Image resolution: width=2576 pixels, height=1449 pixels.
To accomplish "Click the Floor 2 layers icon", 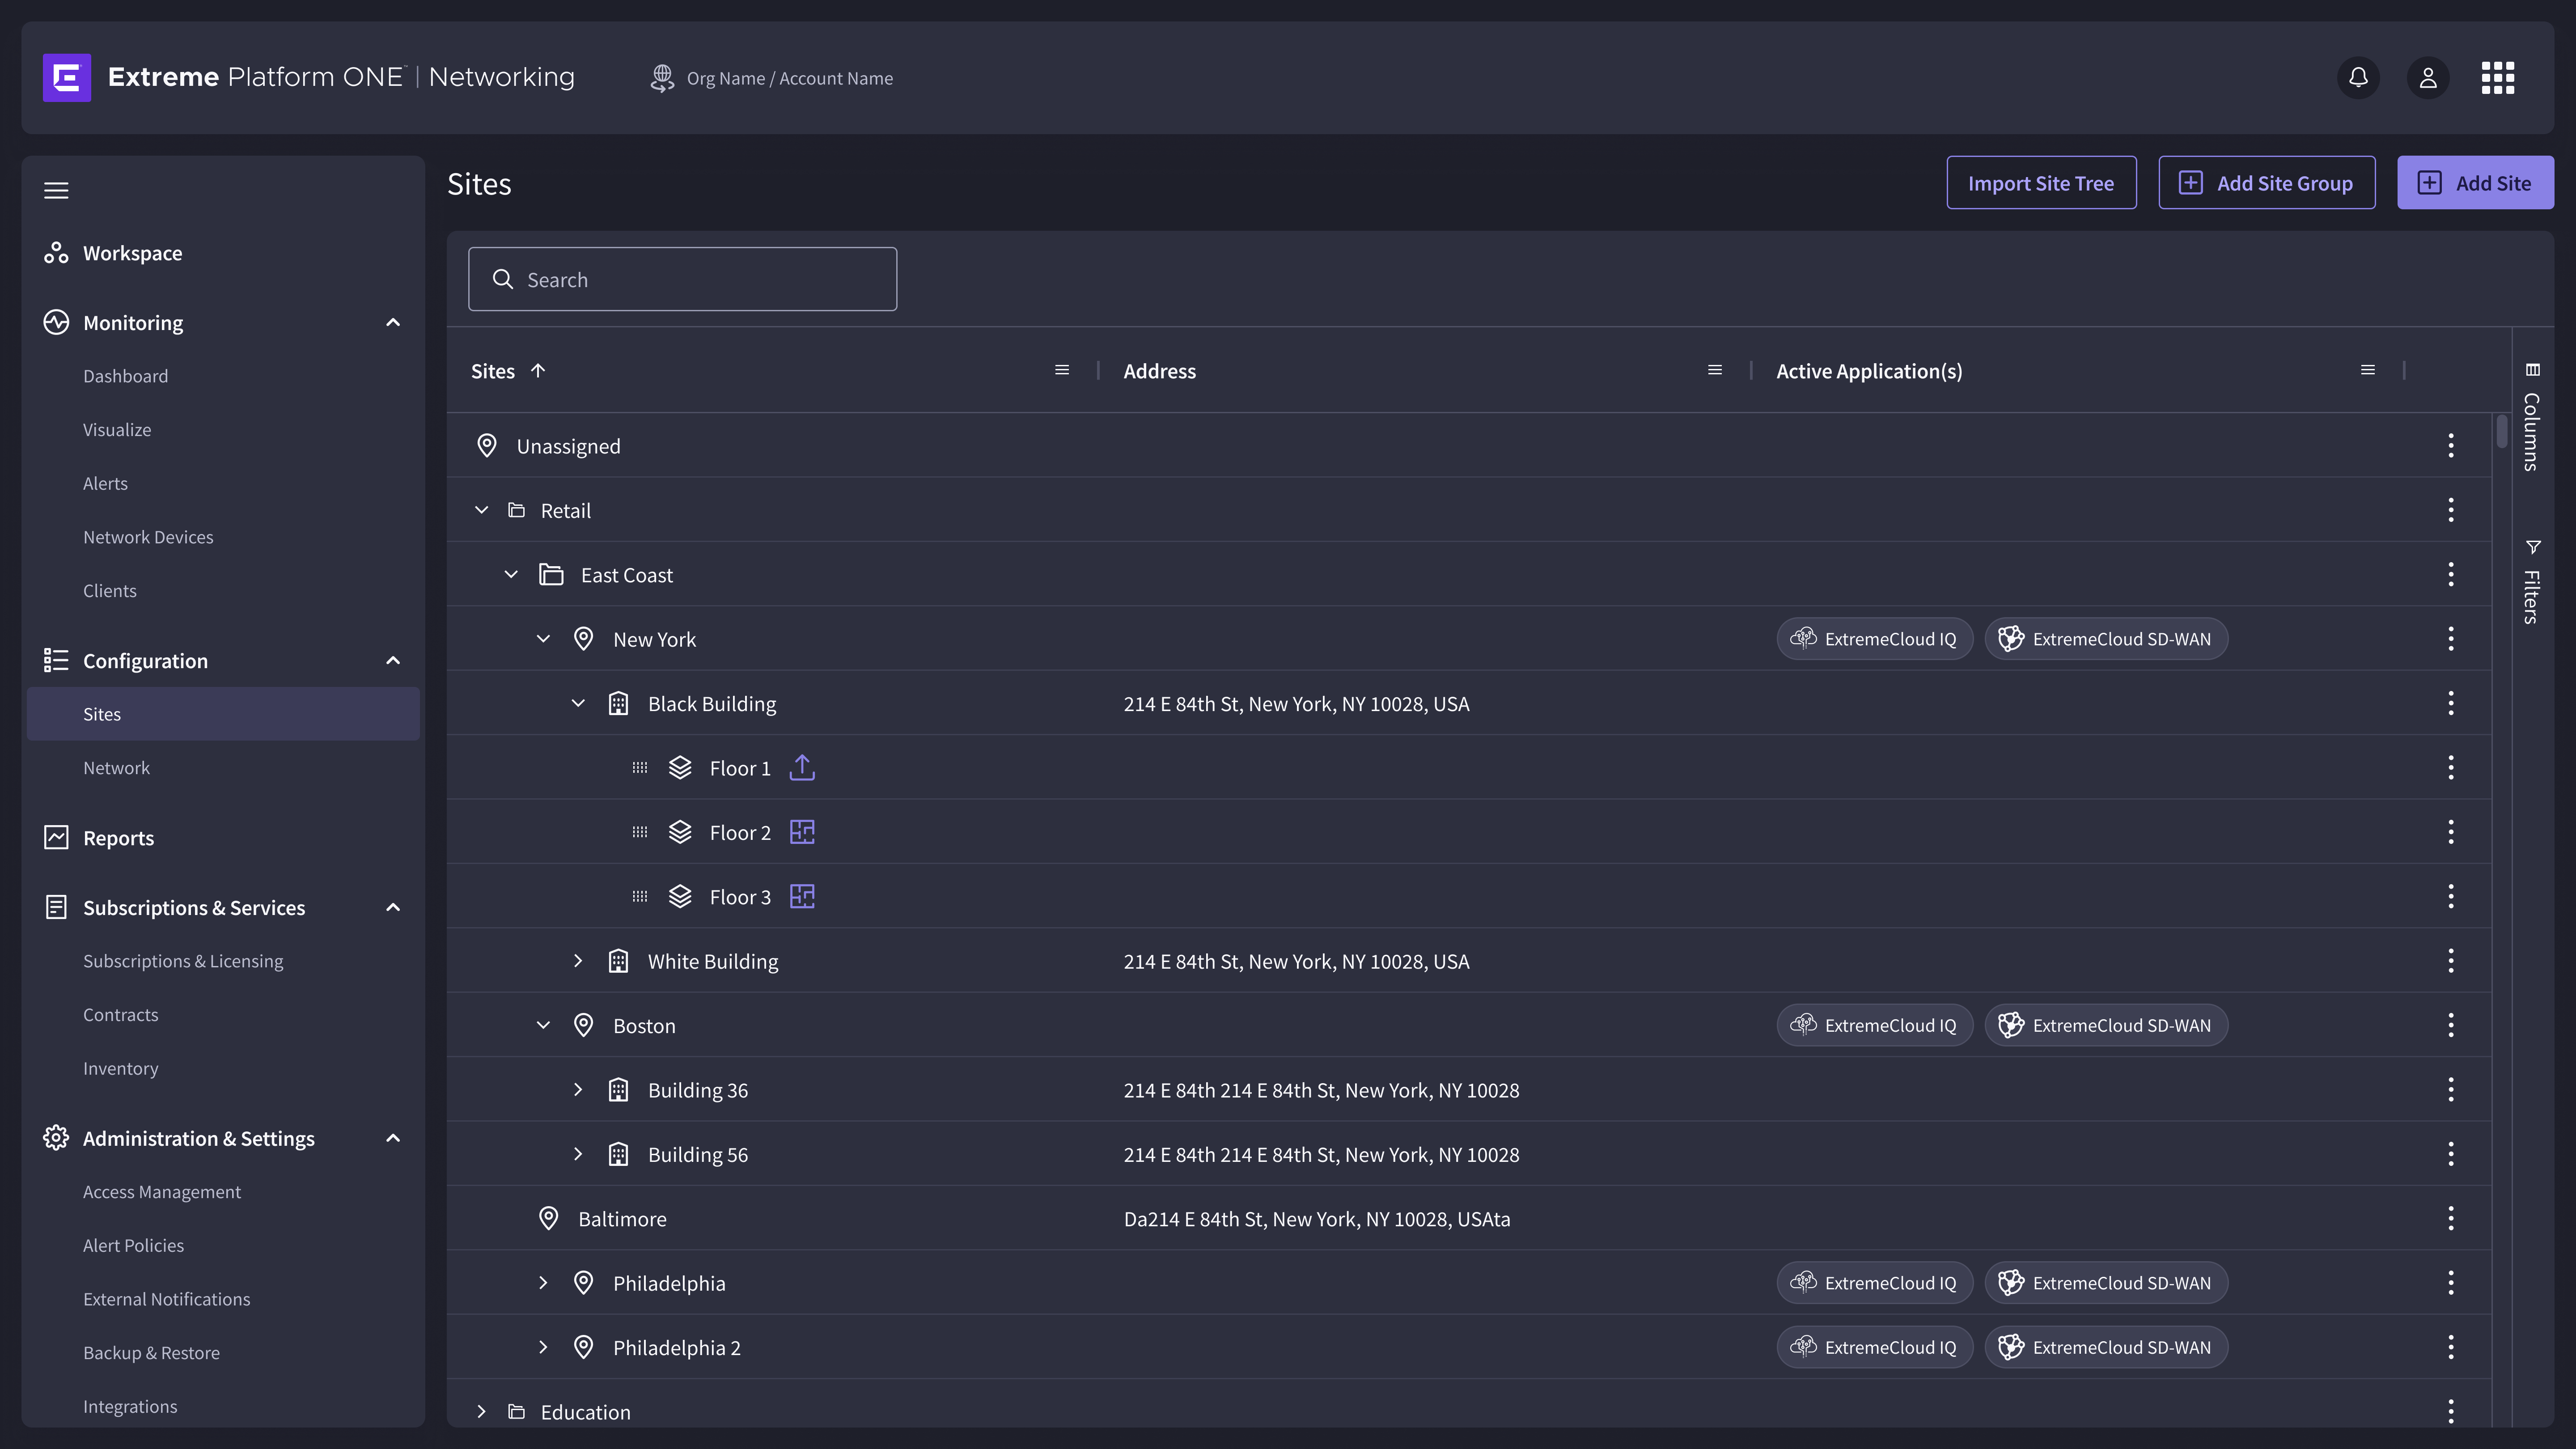I will point(680,832).
